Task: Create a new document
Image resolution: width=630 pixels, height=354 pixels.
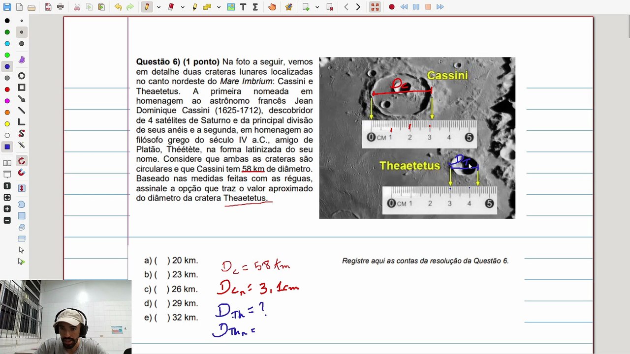Action: pos(19,7)
